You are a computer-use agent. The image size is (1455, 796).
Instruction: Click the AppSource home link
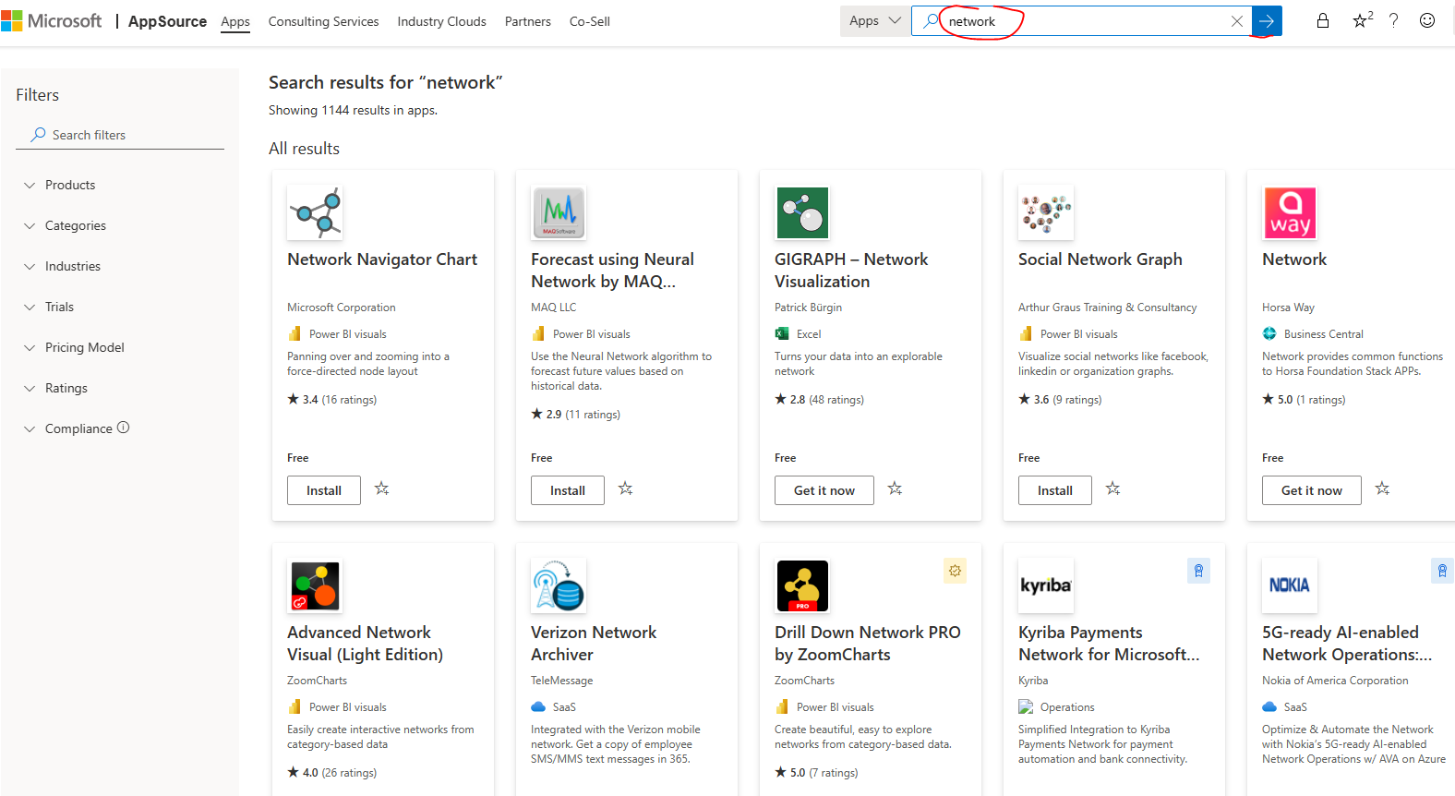pyautogui.click(x=167, y=21)
